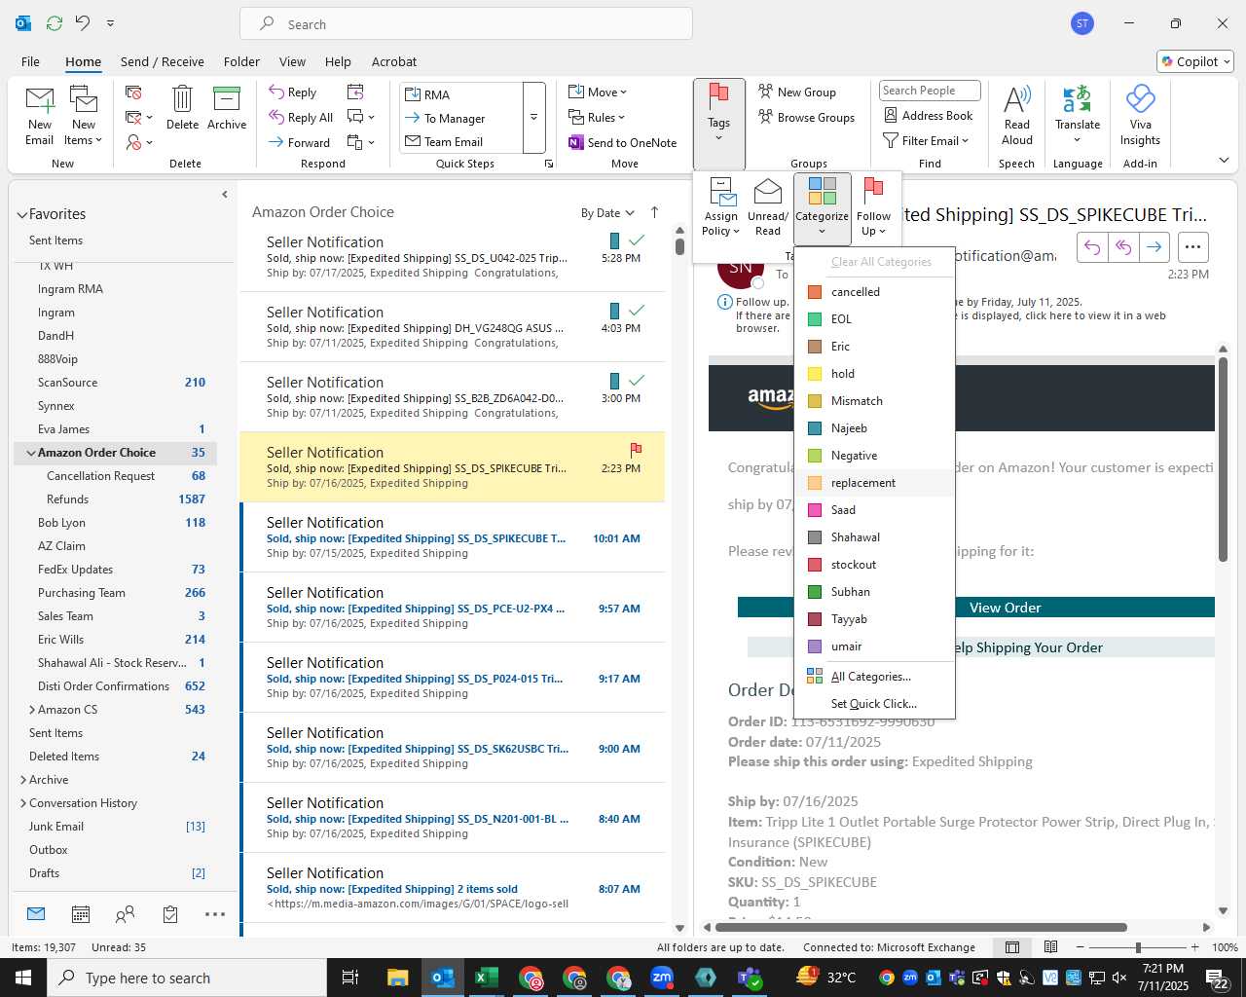
Task: Open File Explorer from the taskbar
Action: (397, 978)
